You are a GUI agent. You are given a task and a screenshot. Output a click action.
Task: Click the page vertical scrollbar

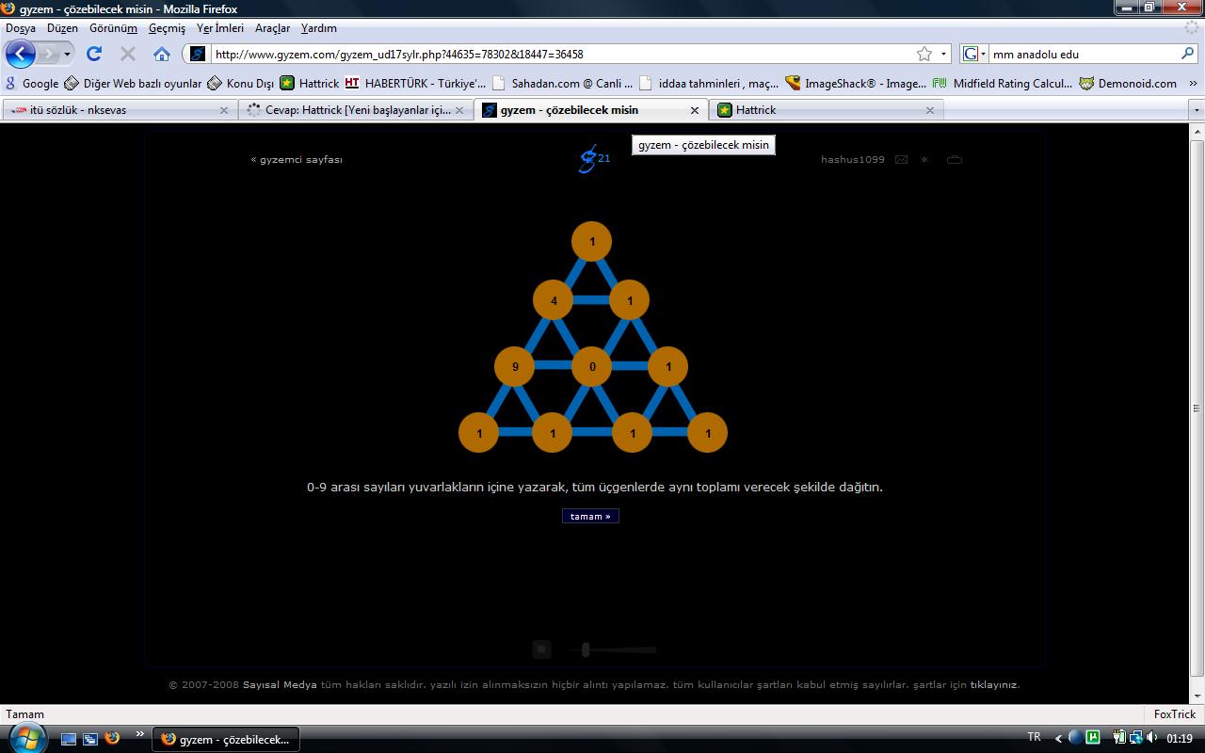(1197, 409)
